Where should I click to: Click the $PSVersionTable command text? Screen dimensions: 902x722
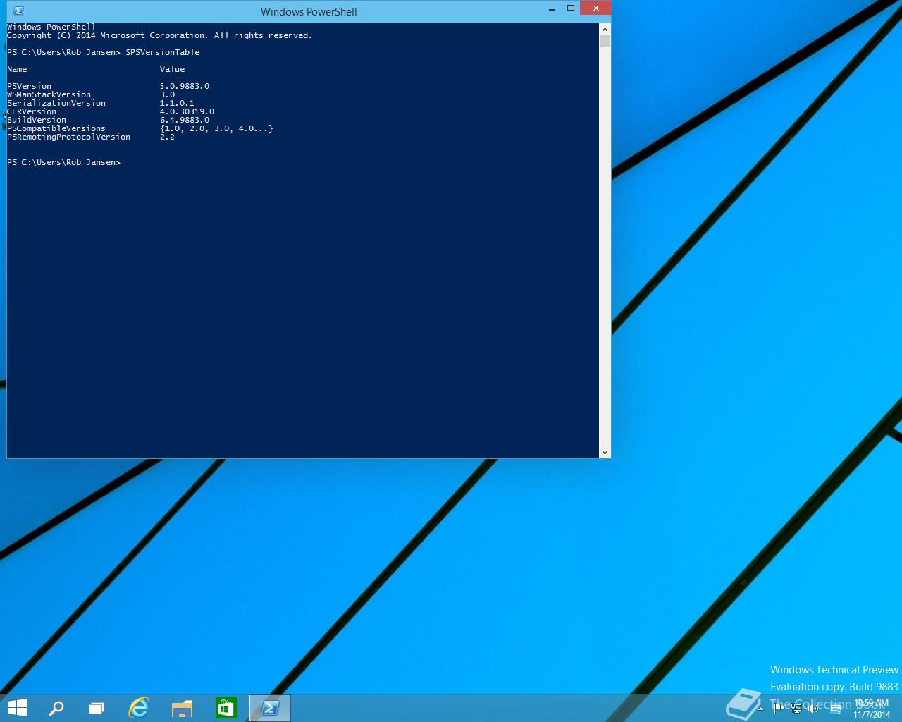163,52
